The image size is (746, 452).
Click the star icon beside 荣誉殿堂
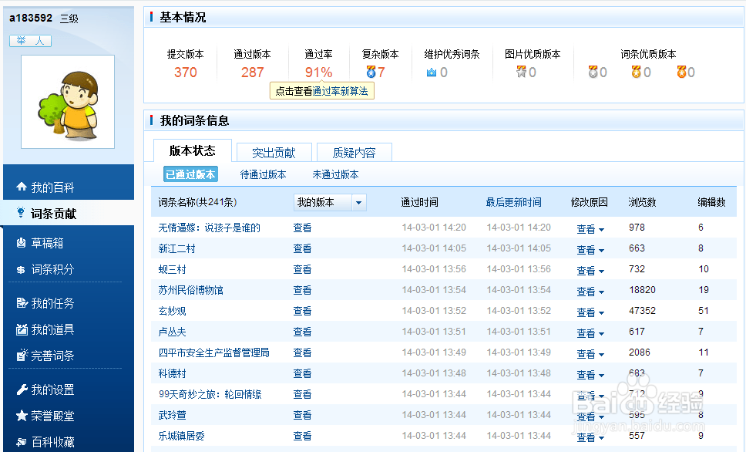click(22, 416)
